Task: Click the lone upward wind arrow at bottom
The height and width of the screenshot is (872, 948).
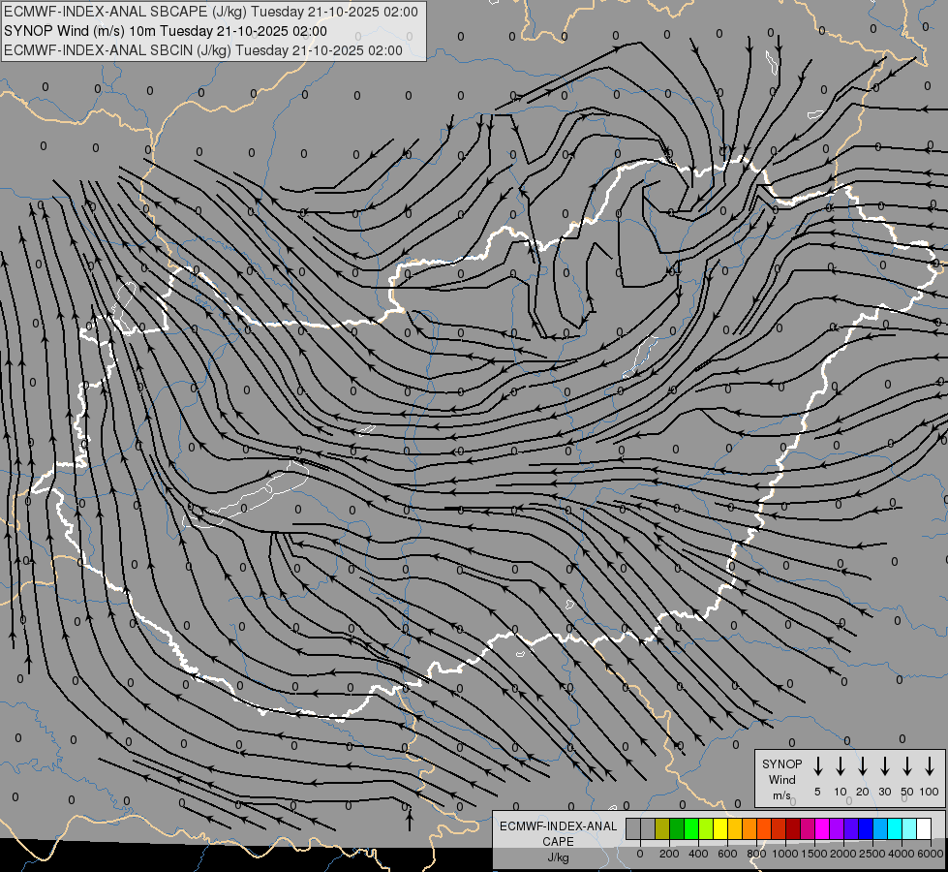Action: 410,820
